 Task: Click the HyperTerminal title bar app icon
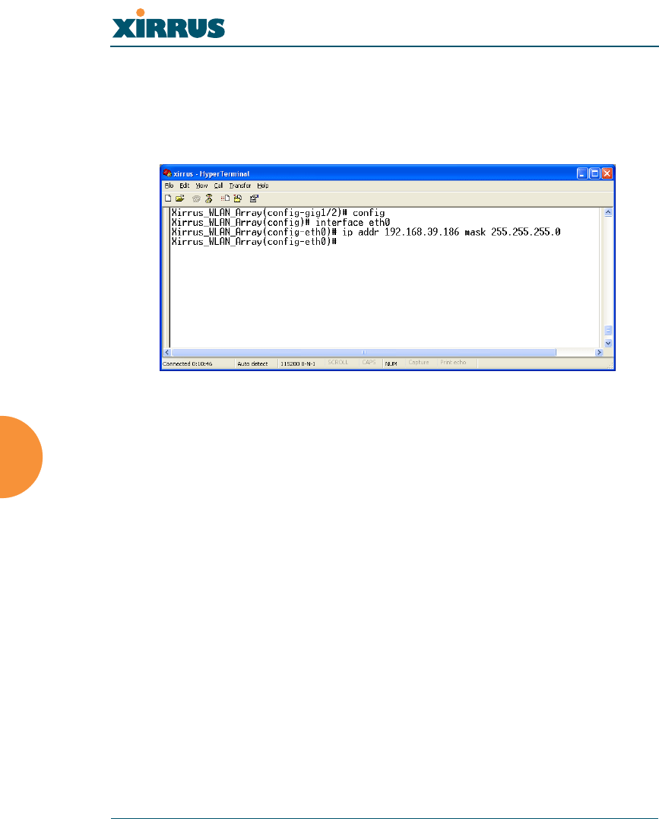point(167,173)
